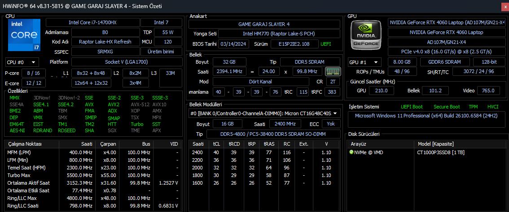The height and width of the screenshot is (212, 509).
Task: Select the Turbo Max row
Action: (x=92, y=175)
